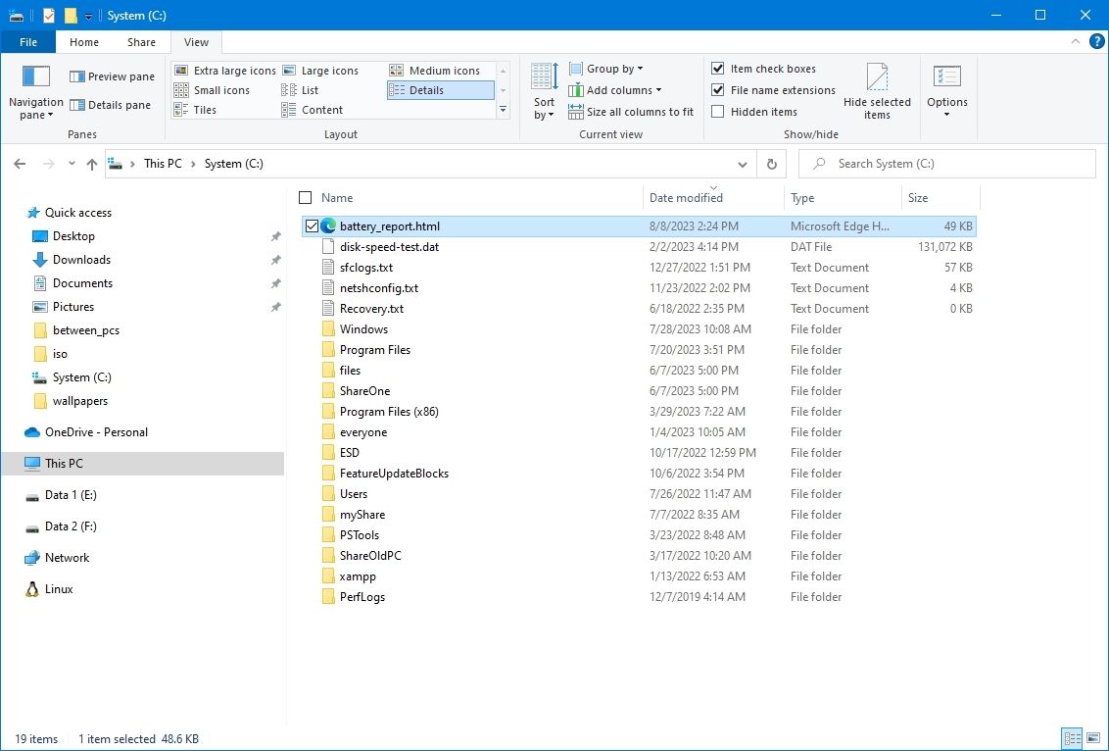Click the Back navigation button

click(20, 164)
